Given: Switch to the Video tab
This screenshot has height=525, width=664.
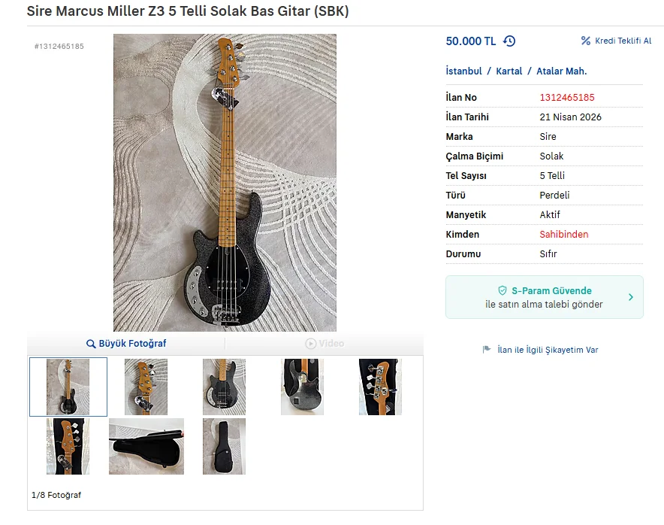Looking at the screenshot, I should [324, 344].
